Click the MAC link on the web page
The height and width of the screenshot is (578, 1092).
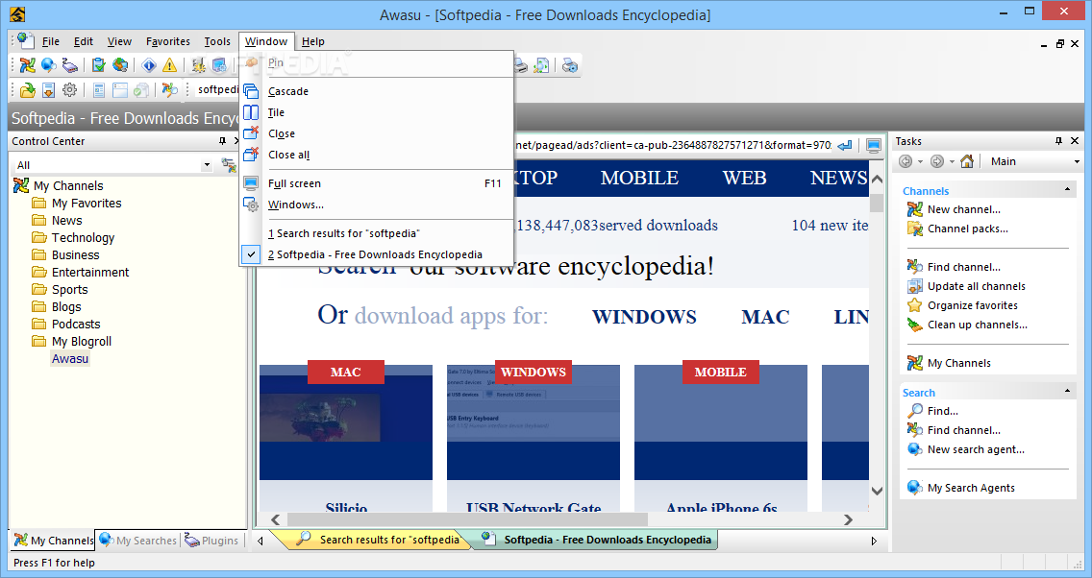click(x=765, y=317)
